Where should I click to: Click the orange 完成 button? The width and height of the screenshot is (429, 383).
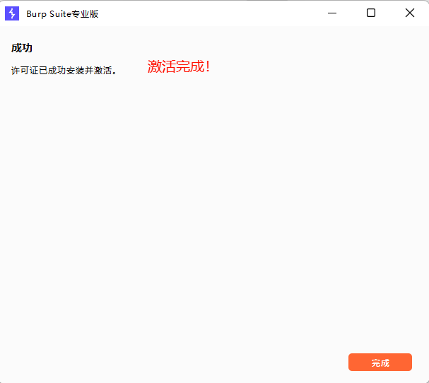tap(380, 363)
